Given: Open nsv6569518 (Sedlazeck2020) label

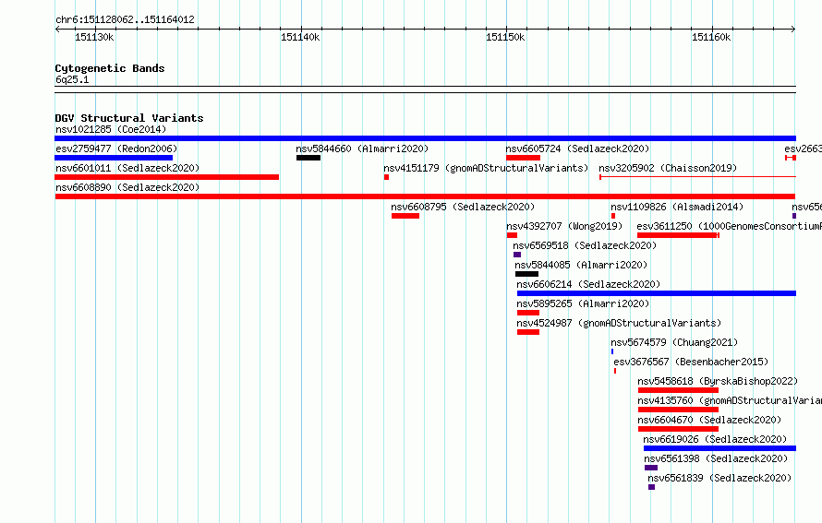Looking at the screenshot, I should click(585, 245).
